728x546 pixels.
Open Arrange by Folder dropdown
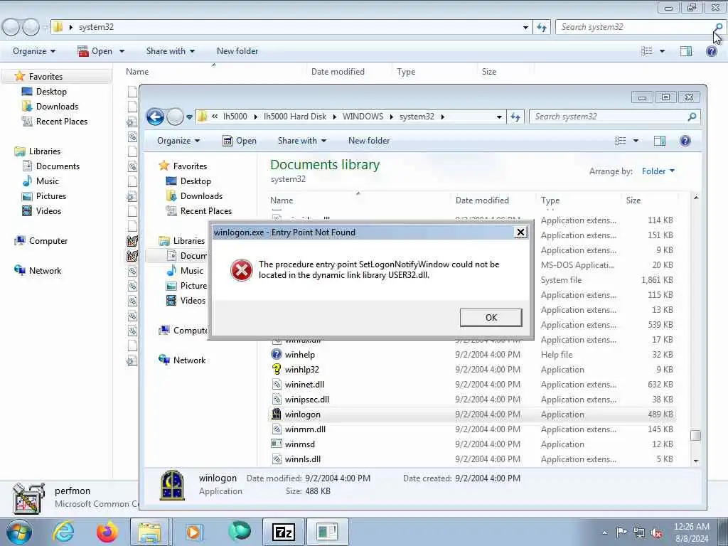tap(658, 171)
